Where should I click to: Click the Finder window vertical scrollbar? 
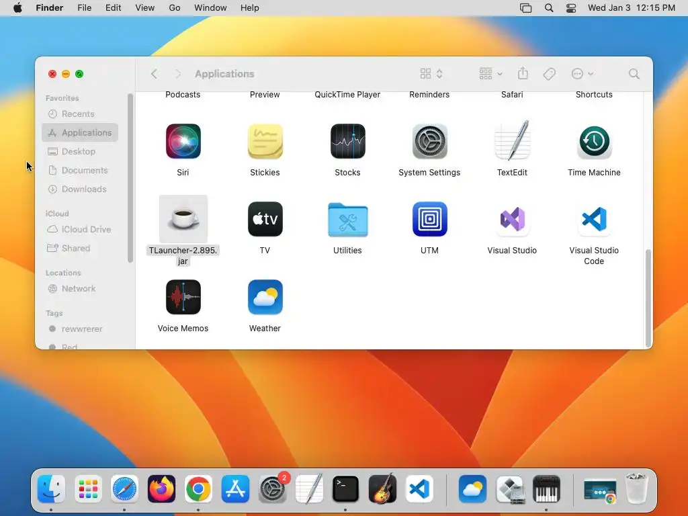coord(648,298)
